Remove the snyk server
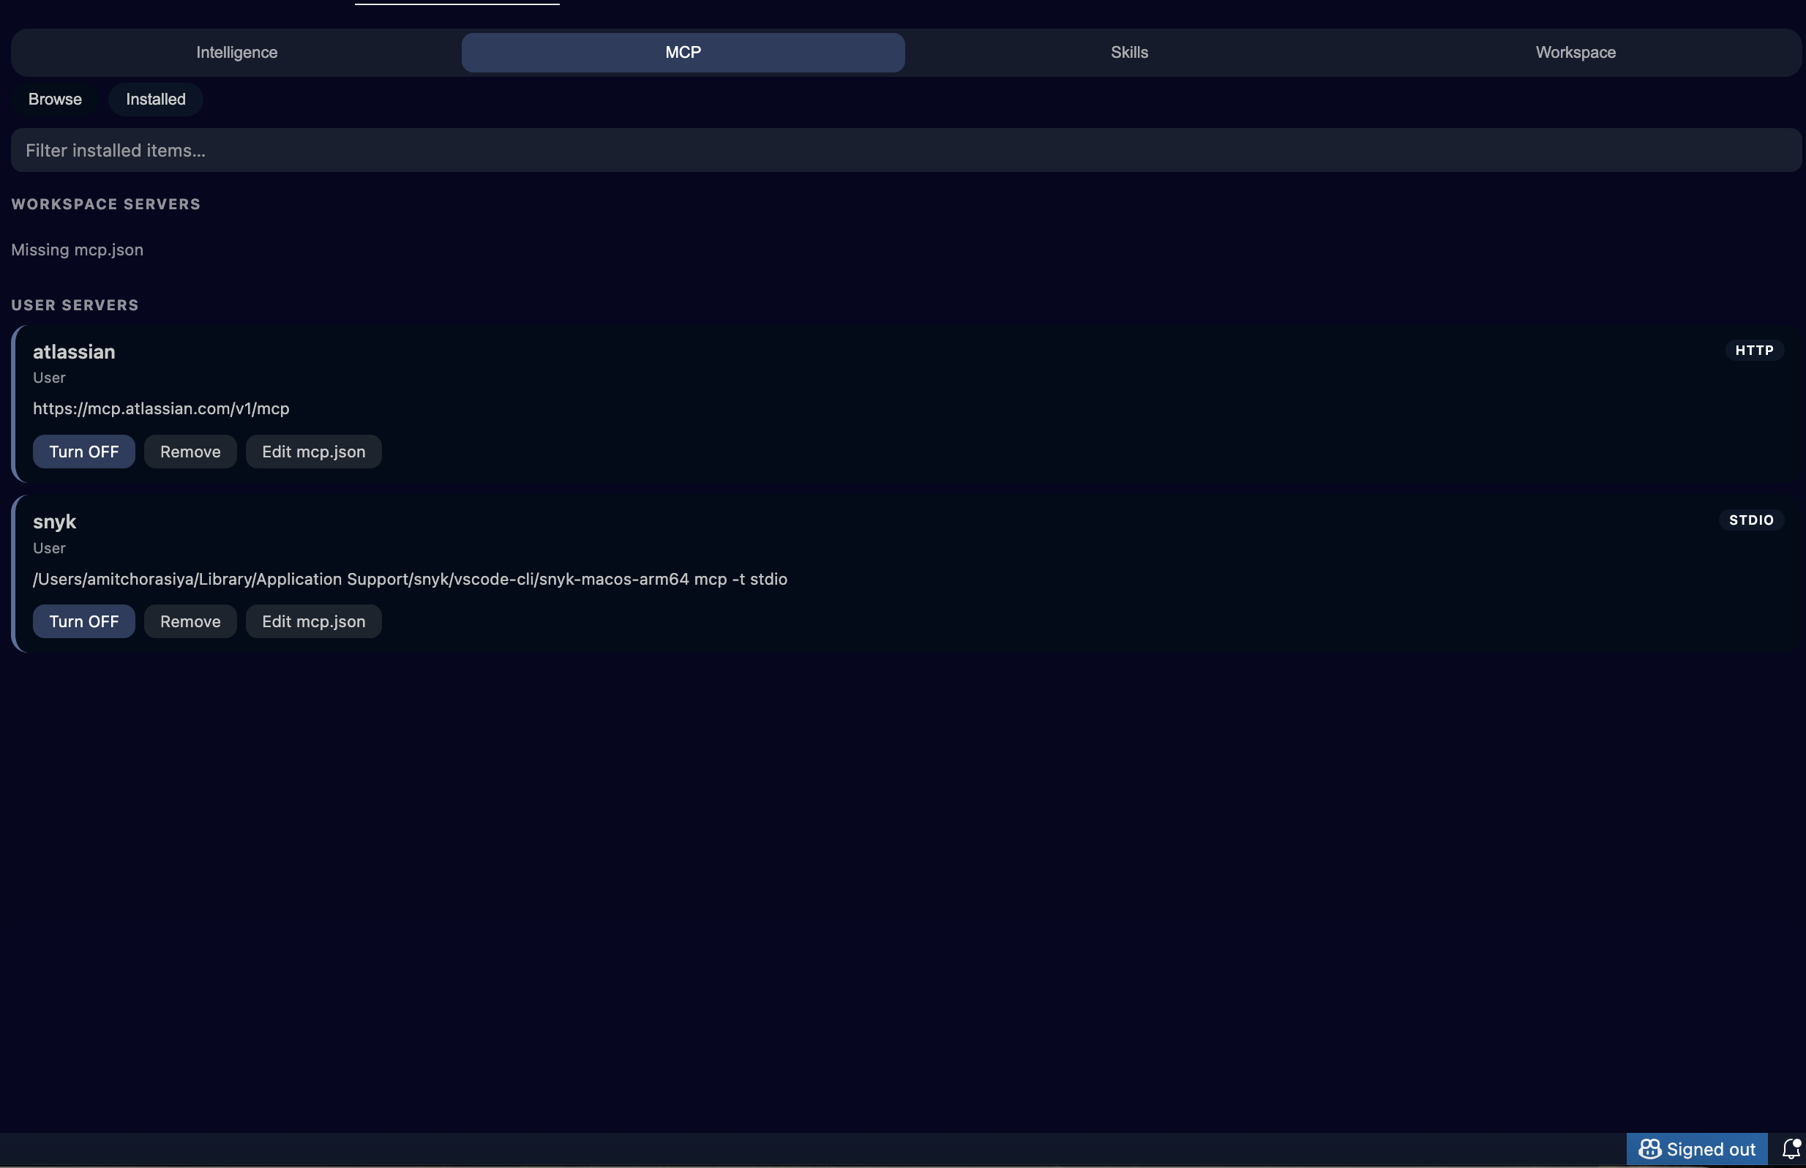Viewport: 1806px width, 1168px height. coord(190,621)
